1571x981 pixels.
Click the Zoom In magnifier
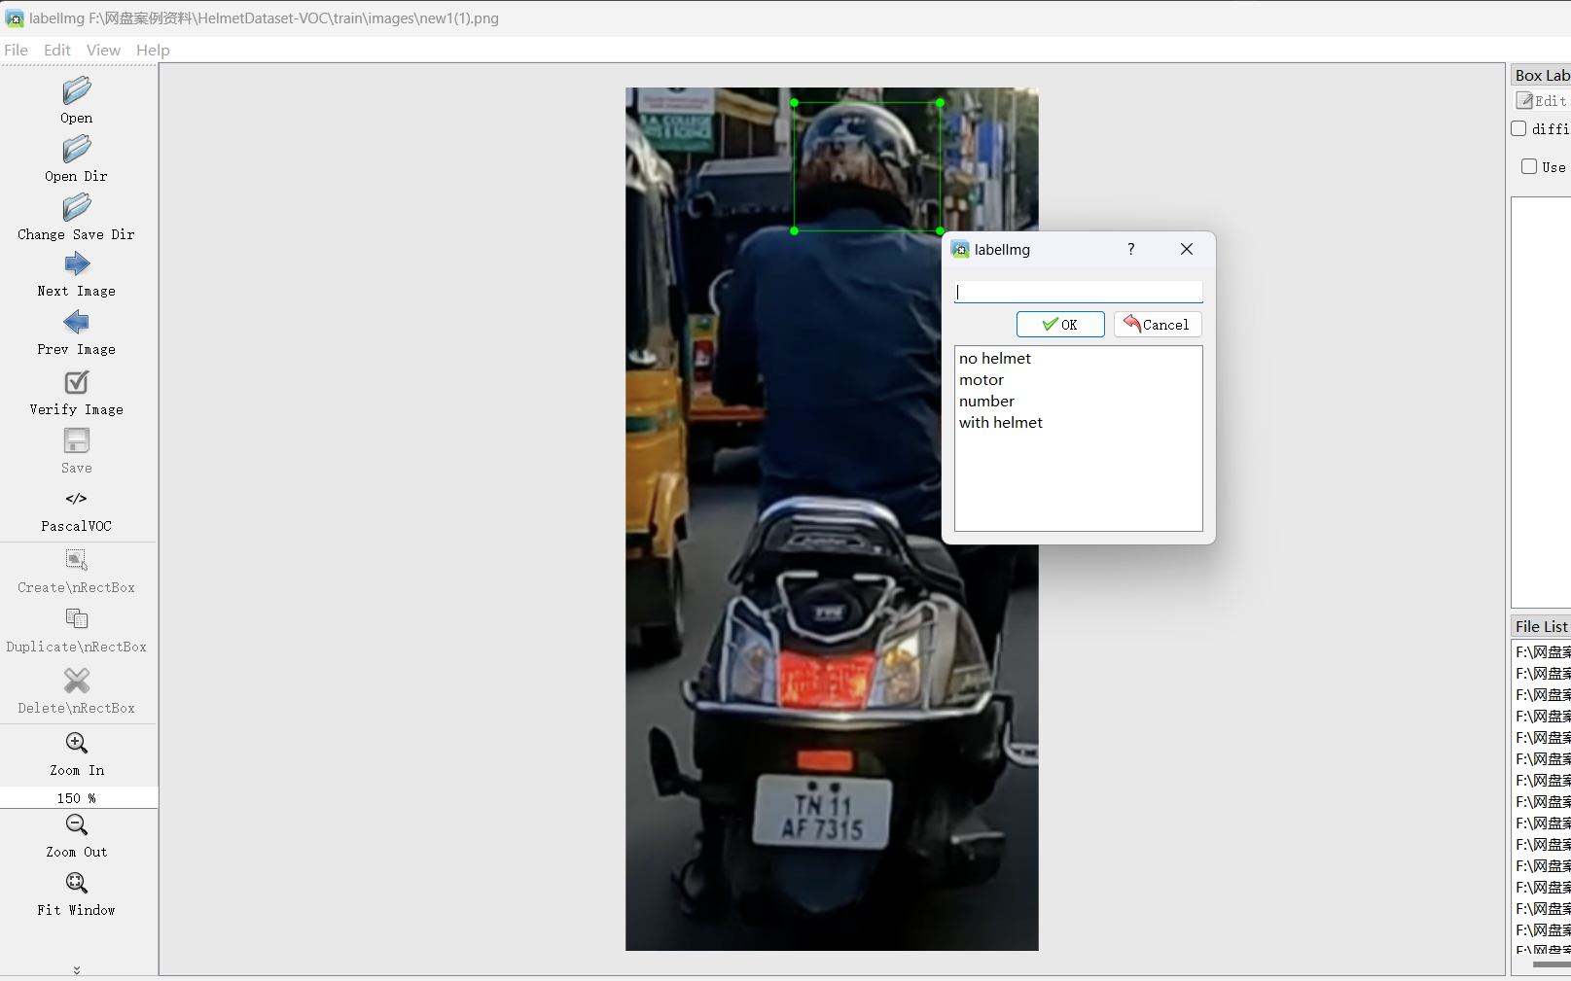click(77, 743)
